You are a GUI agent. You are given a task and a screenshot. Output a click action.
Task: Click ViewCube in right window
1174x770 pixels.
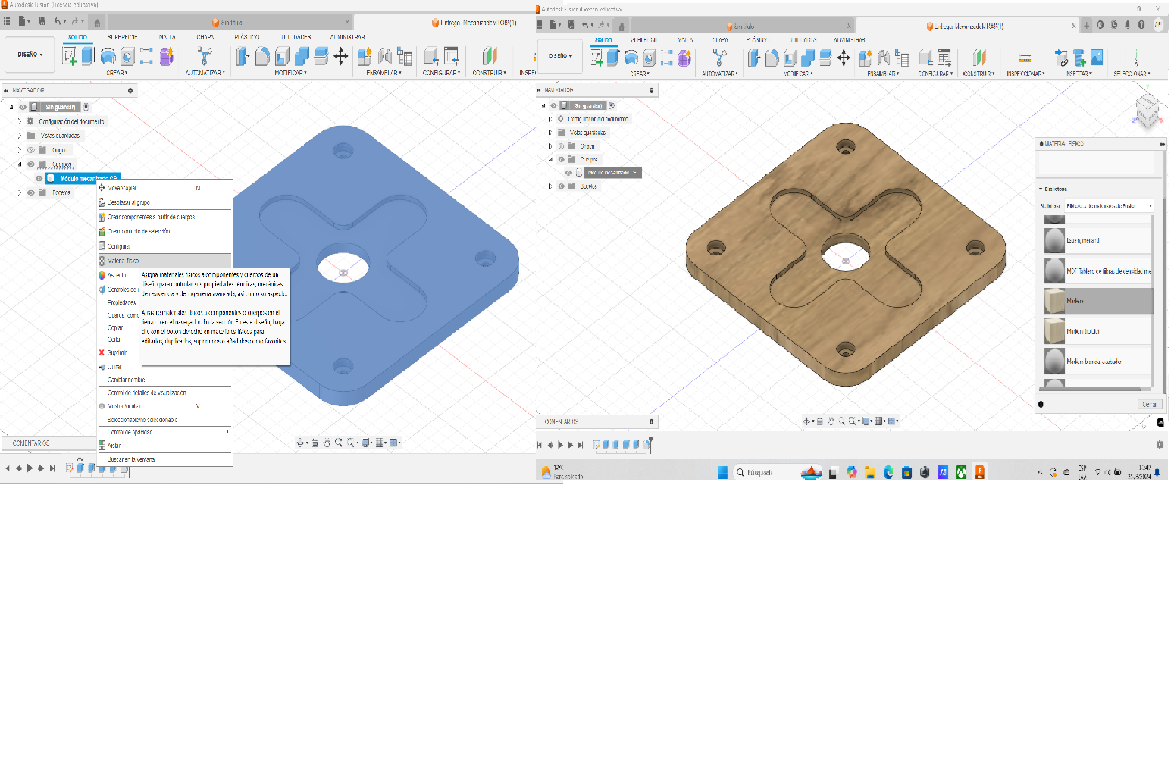click(1147, 111)
